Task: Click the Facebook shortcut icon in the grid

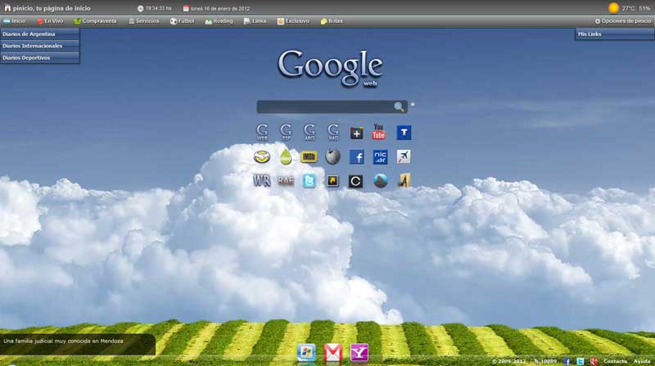Action: point(356,156)
